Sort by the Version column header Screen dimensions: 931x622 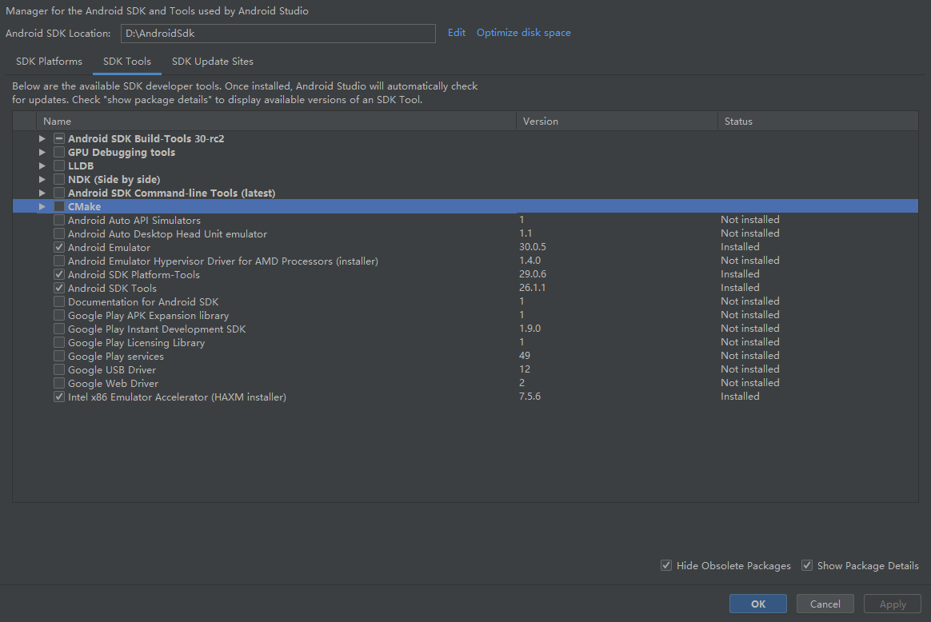click(617, 121)
